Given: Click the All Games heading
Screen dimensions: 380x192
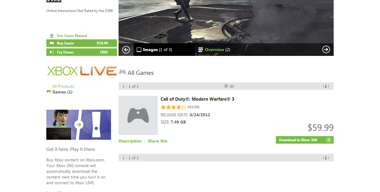Looking at the screenshot, I should (141, 73).
